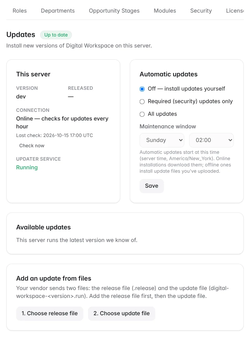250x342 pixels.
Task: Click the 'Add an update from files' heading
Action: [54, 278]
